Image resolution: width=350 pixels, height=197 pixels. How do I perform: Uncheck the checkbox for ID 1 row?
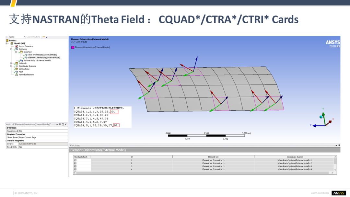(75, 160)
